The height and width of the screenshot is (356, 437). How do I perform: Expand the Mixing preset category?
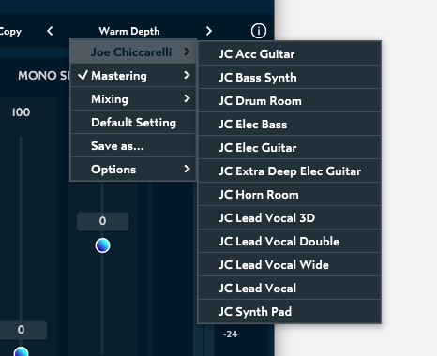tap(133, 98)
